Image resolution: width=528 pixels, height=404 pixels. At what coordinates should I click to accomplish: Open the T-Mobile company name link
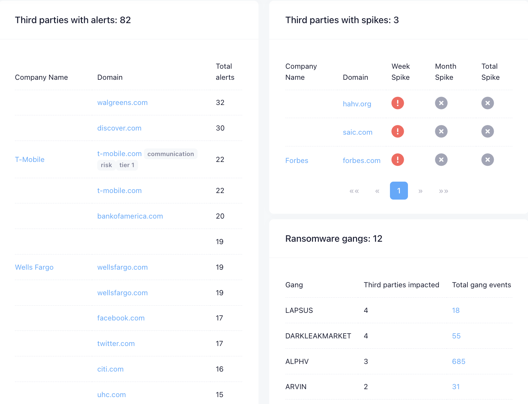point(30,160)
